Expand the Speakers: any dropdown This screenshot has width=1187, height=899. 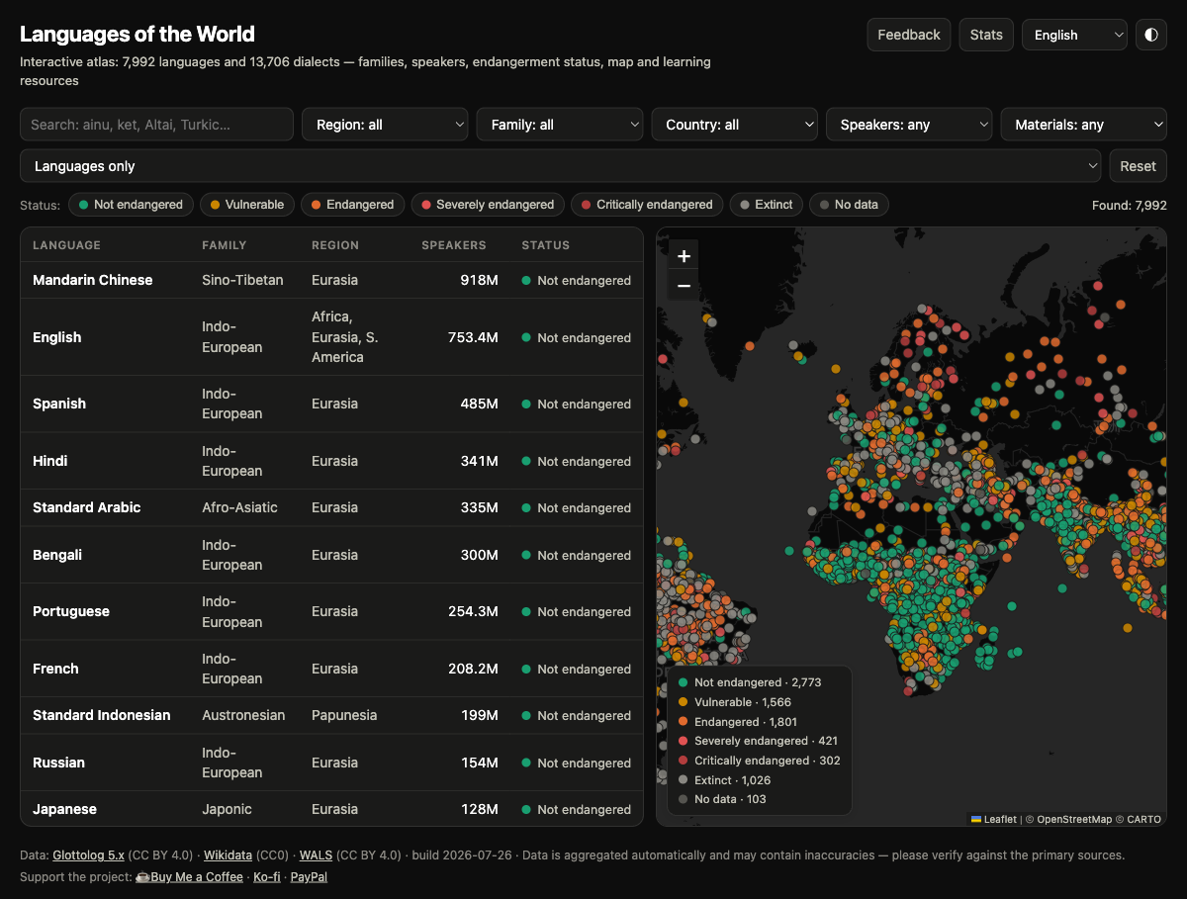point(909,125)
